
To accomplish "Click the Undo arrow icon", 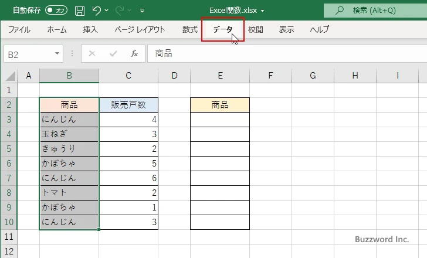I will 97,11.
